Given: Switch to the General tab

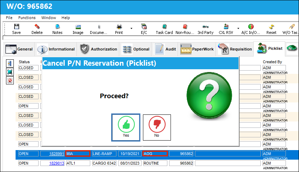Looking at the screenshot, I should pyautogui.click(x=19, y=49).
